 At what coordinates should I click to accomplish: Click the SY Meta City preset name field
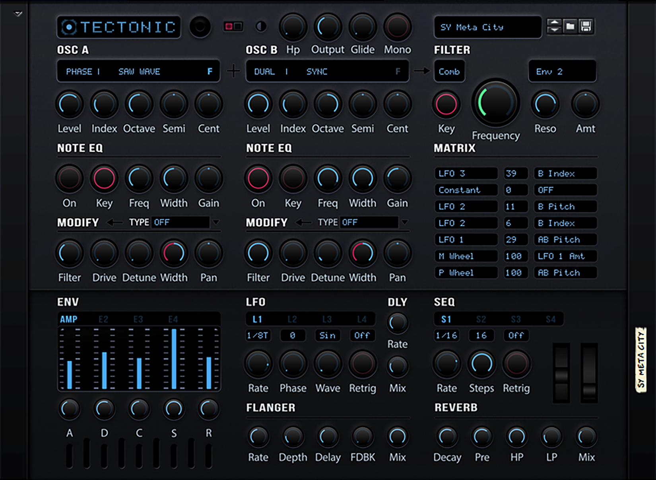[x=487, y=27]
